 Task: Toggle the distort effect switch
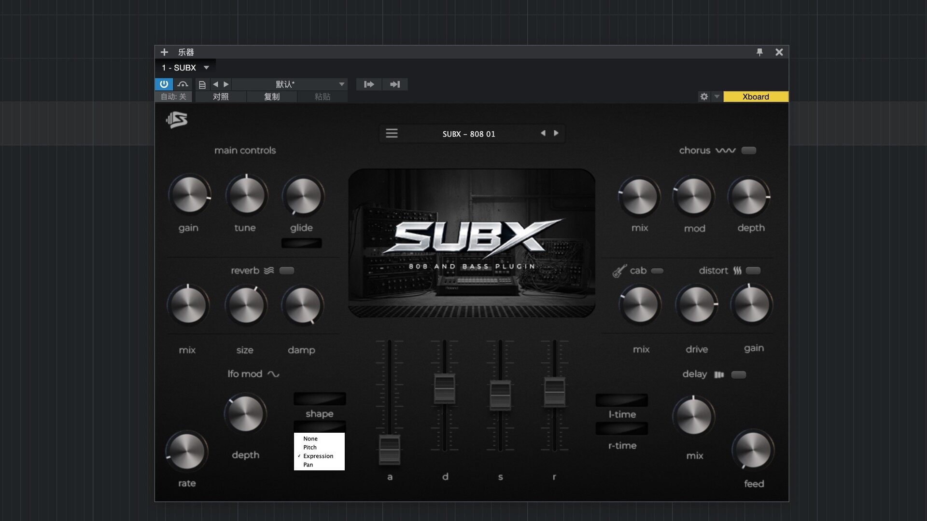pos(753,271)
